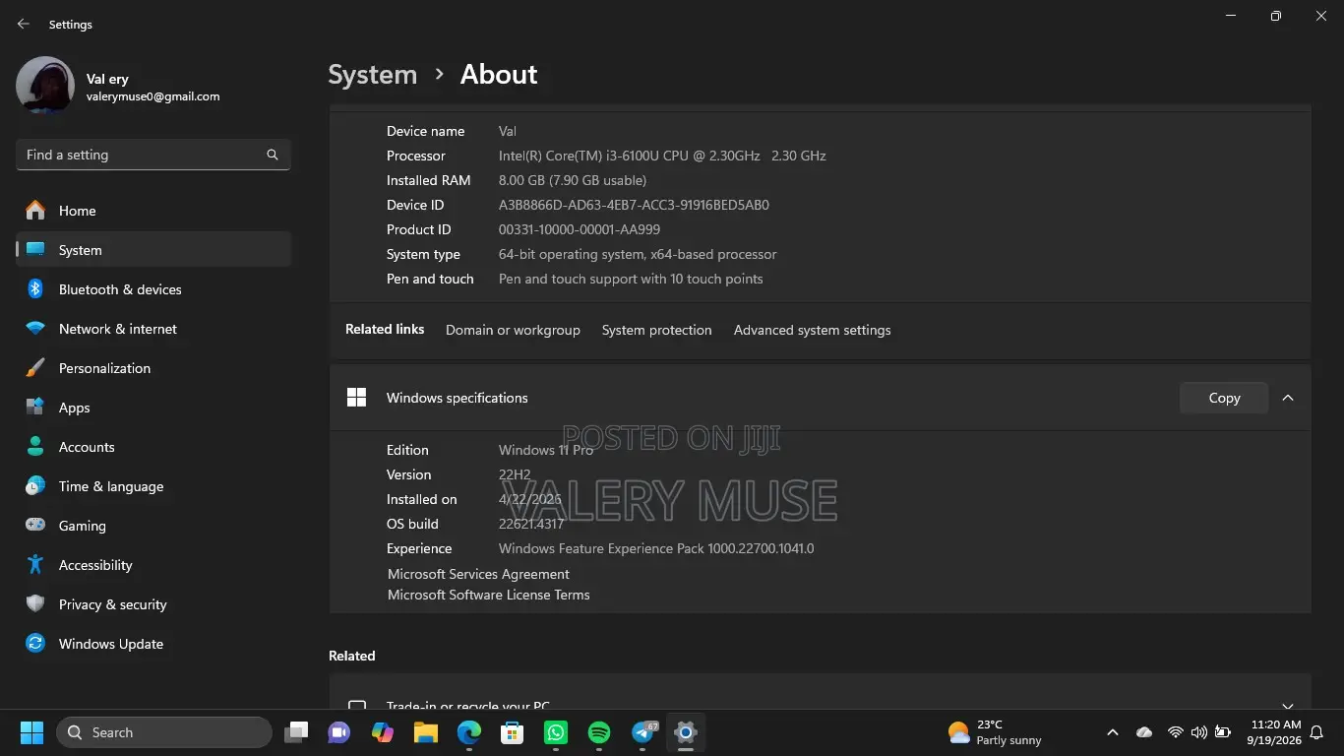Open Time & language settings

tap(153, 486)
